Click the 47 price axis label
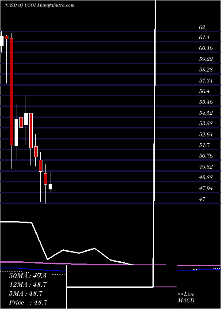Image resolution: width=221 pixels, height=309 pixels. tap(202, 199)
